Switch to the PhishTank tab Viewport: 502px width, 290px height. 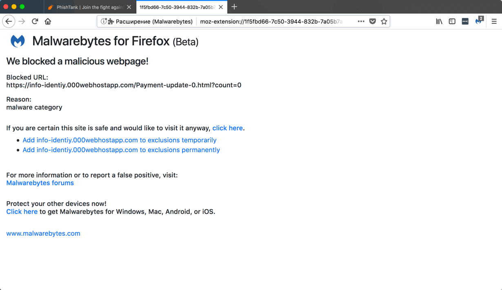pyautogui.click(x=88, y=7)
